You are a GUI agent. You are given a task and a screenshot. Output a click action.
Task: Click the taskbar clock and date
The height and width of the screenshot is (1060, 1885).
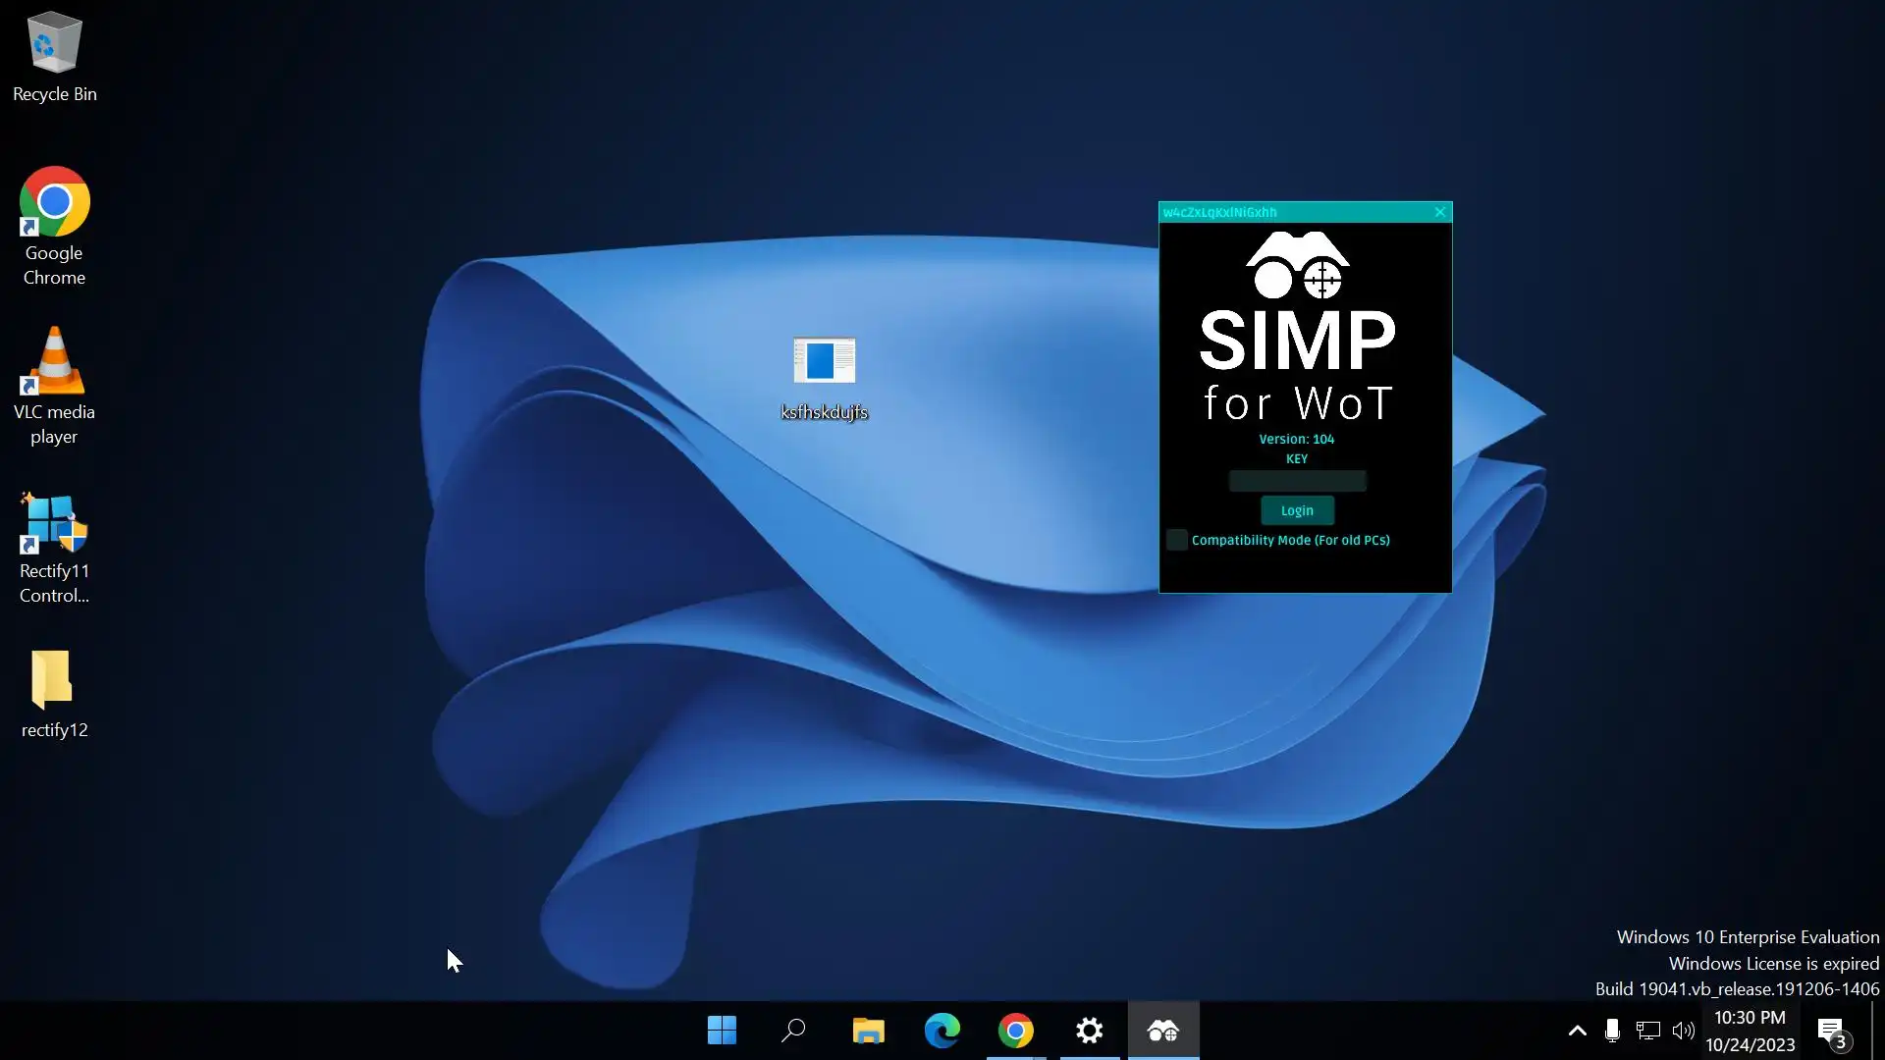(x=1750, y=1031)
